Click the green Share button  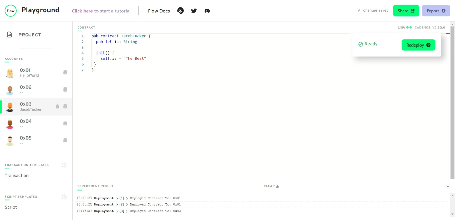tap(406, 11)
